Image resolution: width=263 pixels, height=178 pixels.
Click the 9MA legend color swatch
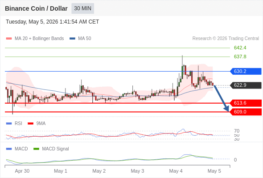click(x=30, y=124)
